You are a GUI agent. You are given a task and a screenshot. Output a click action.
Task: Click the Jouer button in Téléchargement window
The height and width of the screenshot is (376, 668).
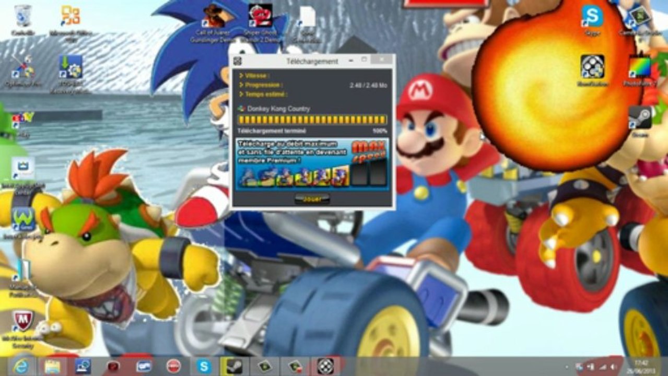pos(312,199)
